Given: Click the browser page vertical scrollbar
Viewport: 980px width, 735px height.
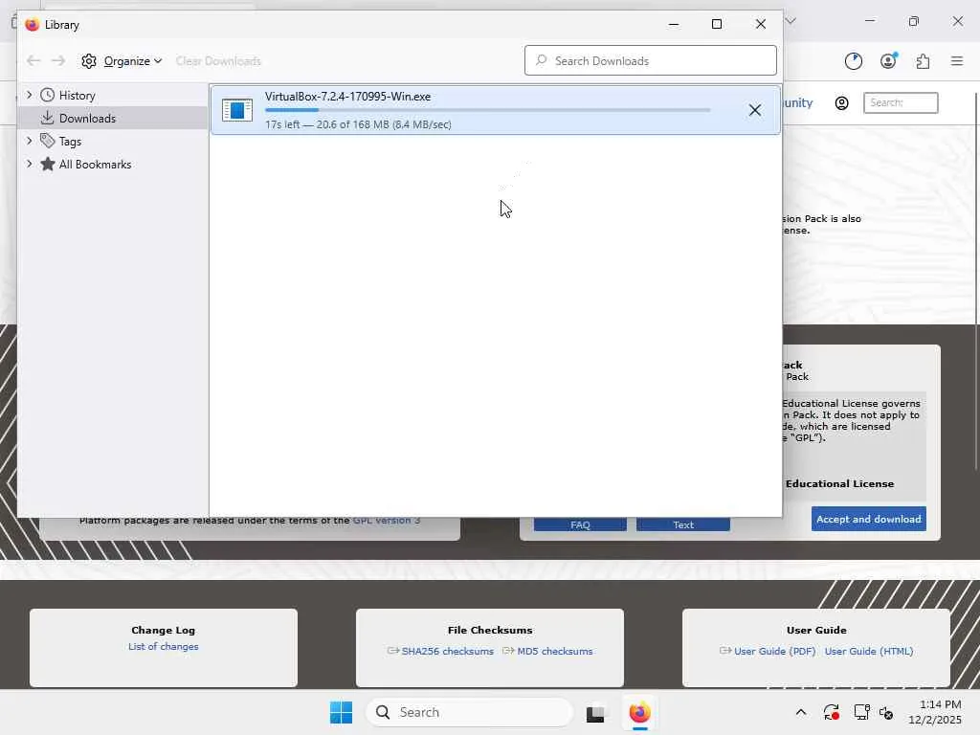Looking at the screenshot, I should pos(976,281).
